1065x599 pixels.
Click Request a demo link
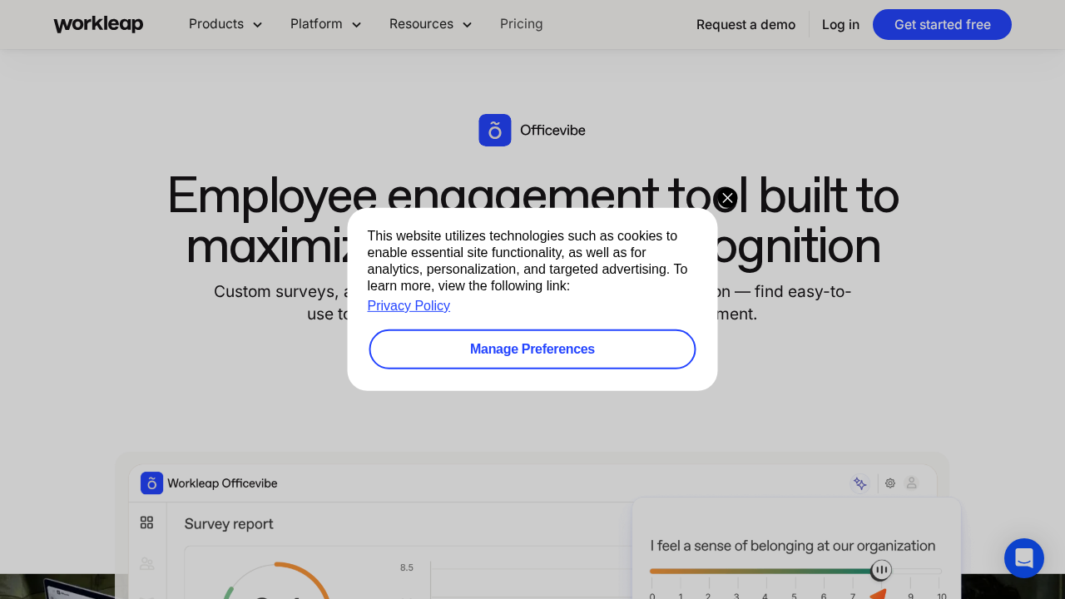tap(745, 25)
